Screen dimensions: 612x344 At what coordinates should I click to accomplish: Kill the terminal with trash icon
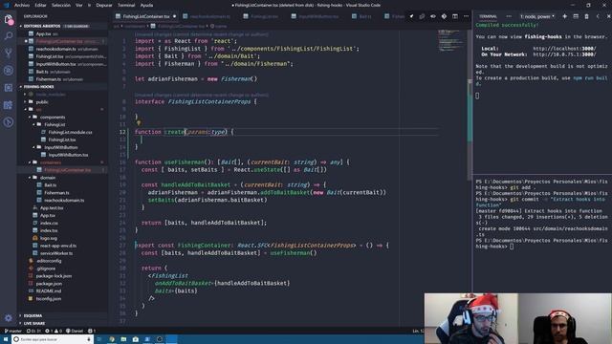click(x=586, y=16)
